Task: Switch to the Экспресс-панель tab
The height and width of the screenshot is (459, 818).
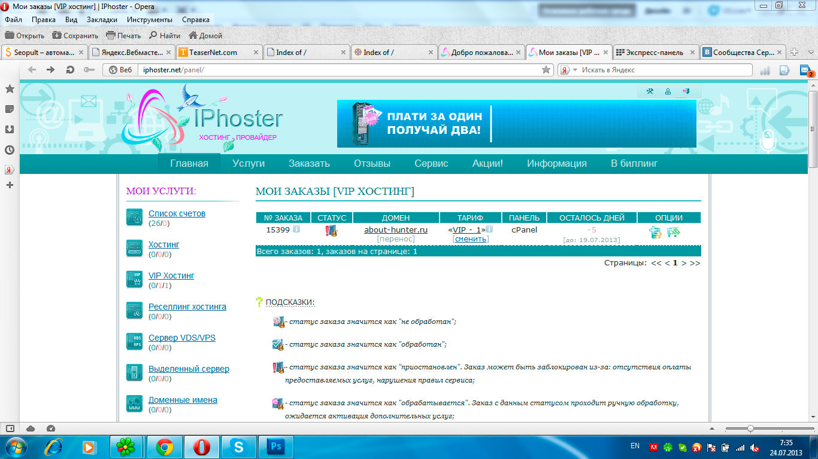Action: point(656,53)
